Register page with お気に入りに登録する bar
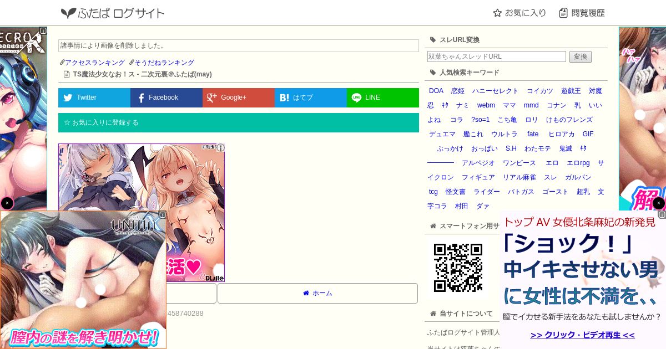Screen dimensions: 666x349 [239, 122]
